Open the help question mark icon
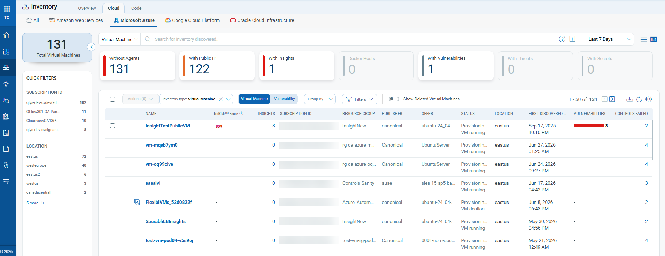Viewport: 665px width, 256px height. click(x=562, y=39)
